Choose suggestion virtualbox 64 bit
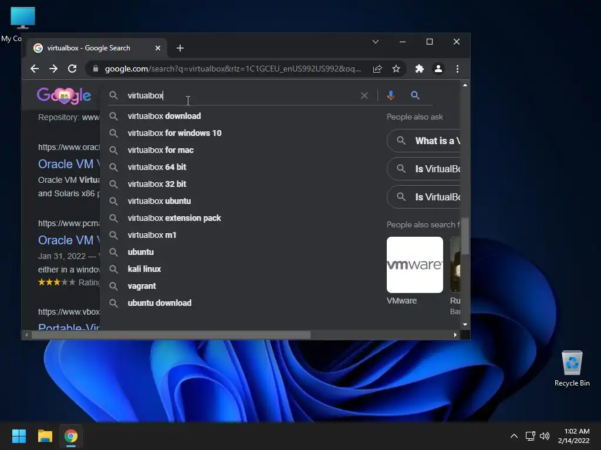Image resolution: width=601 pixels, height=450 pixels. [x=157, y=167]
